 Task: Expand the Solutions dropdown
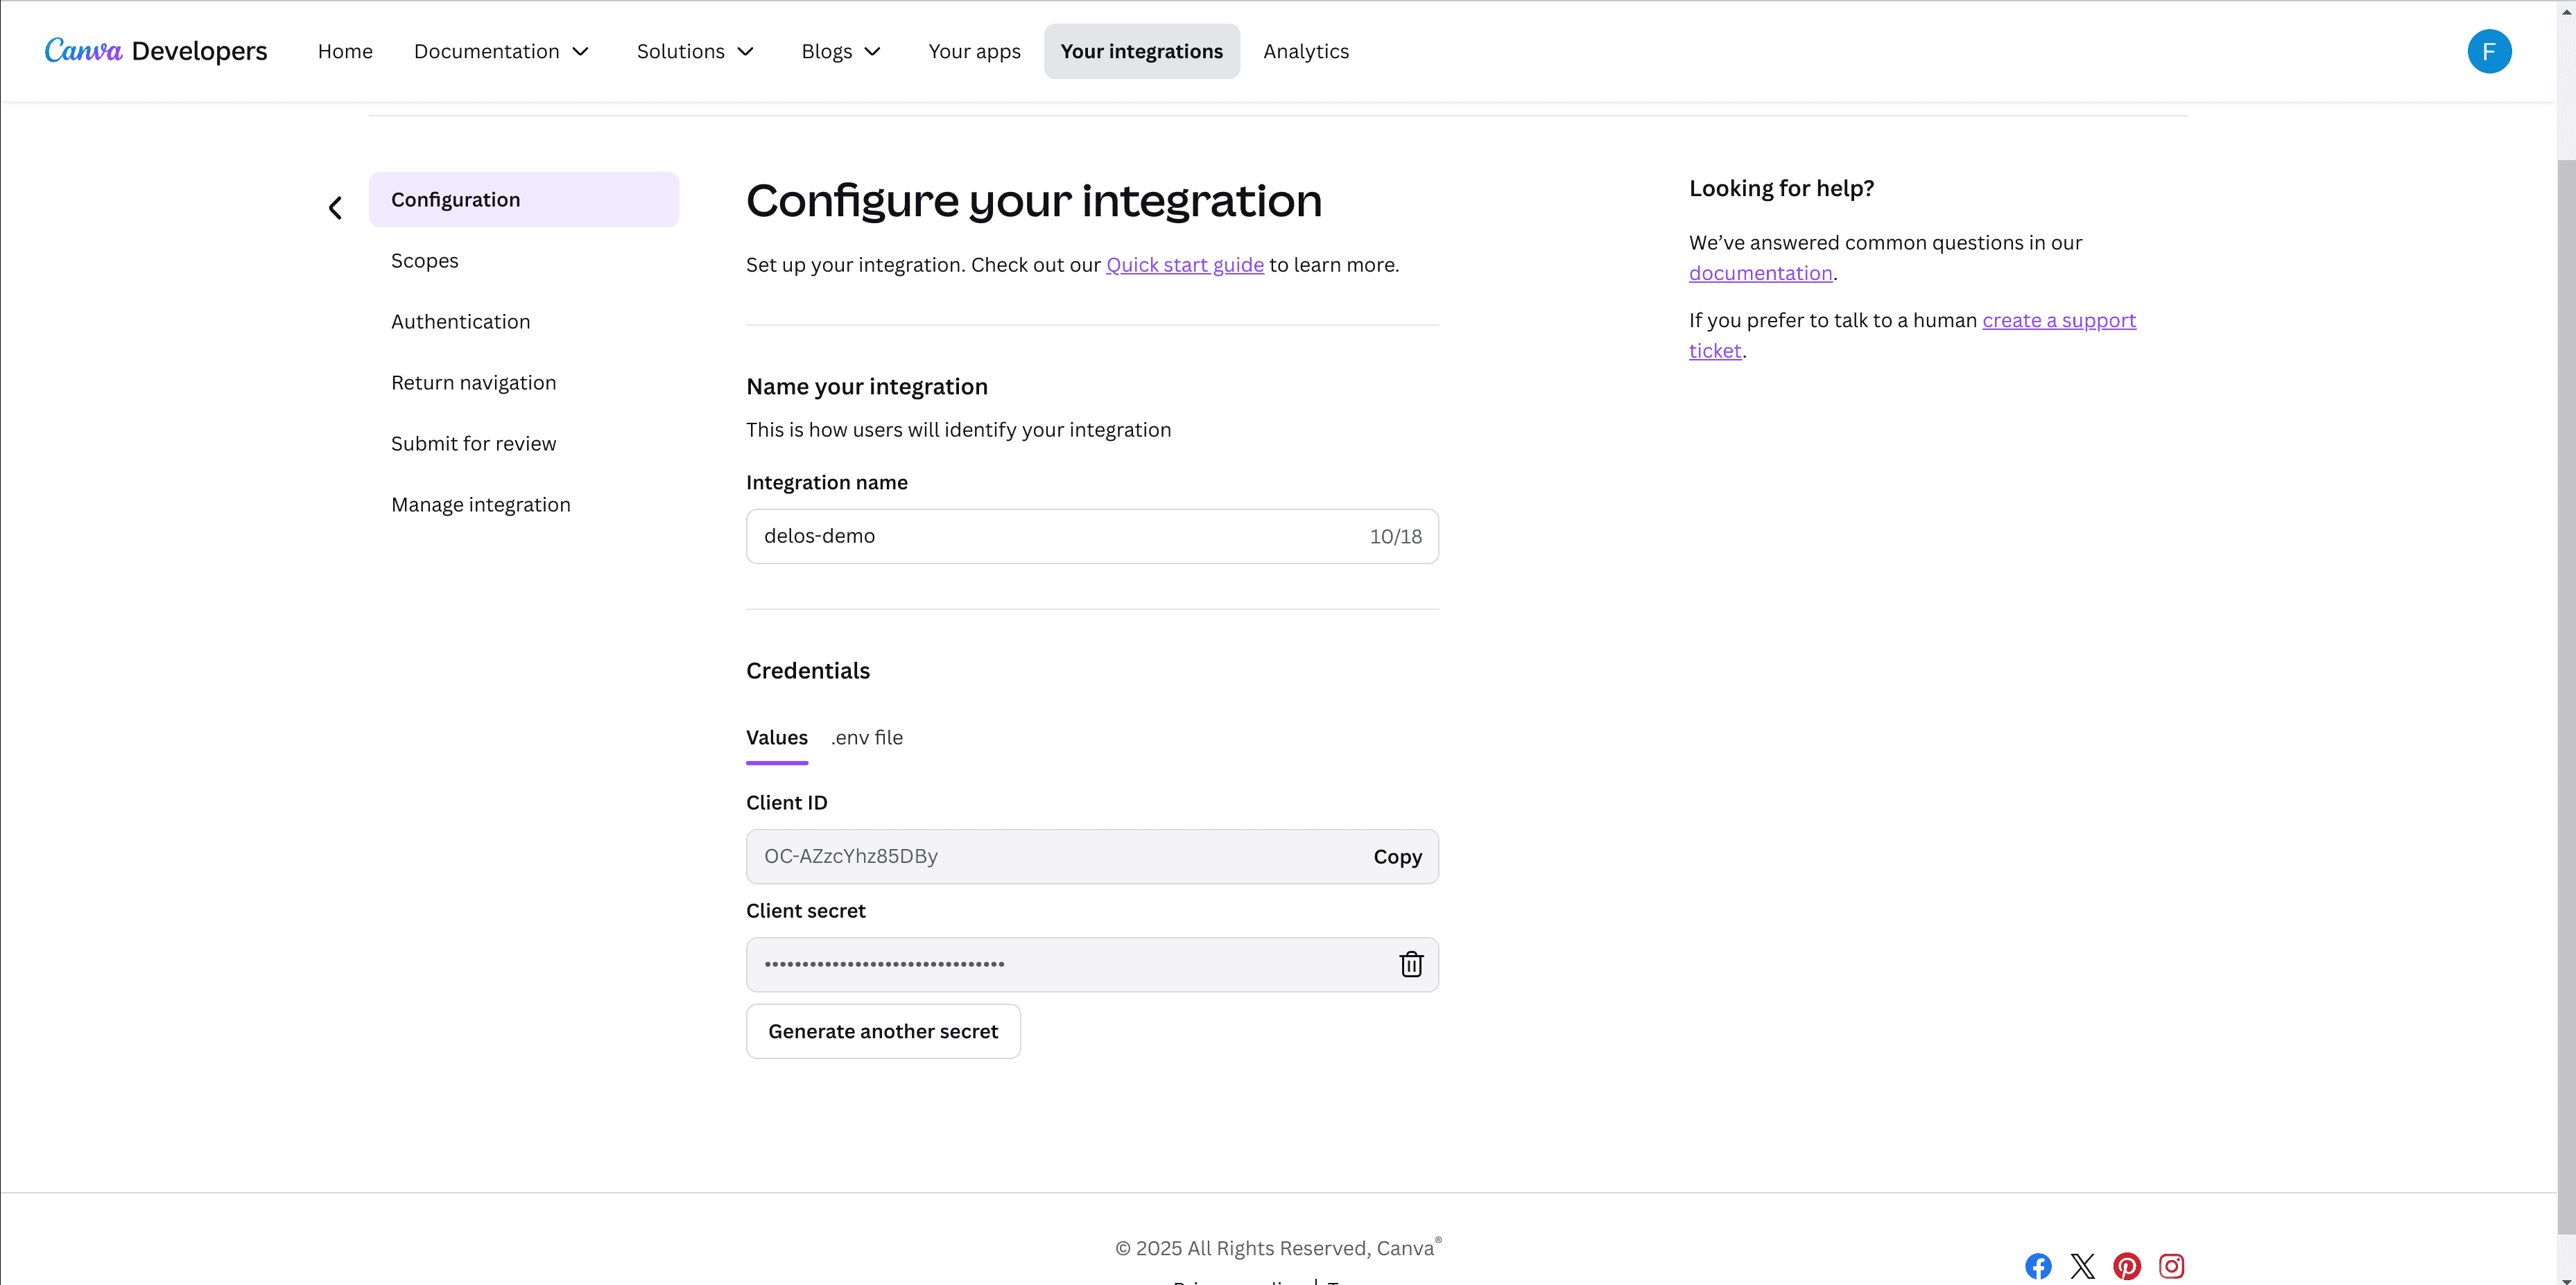click(695, 51)
